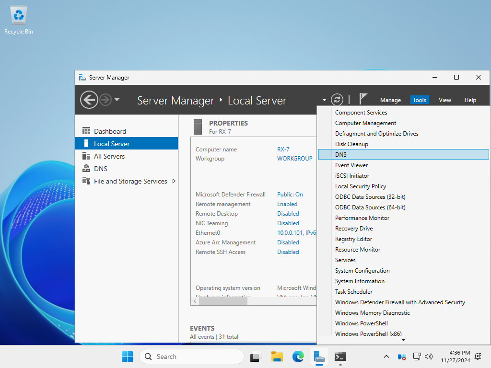Open the Help menu
Image resolution: width=491 pixels, height=368 pixels.
click(x=470, y=100)
